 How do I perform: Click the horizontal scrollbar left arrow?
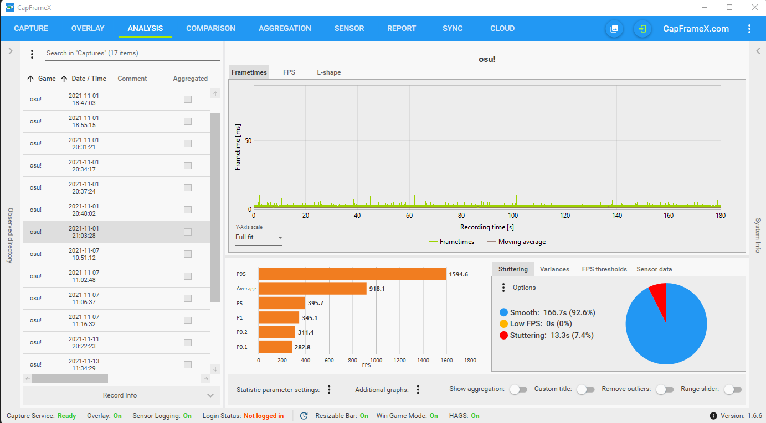27,379
